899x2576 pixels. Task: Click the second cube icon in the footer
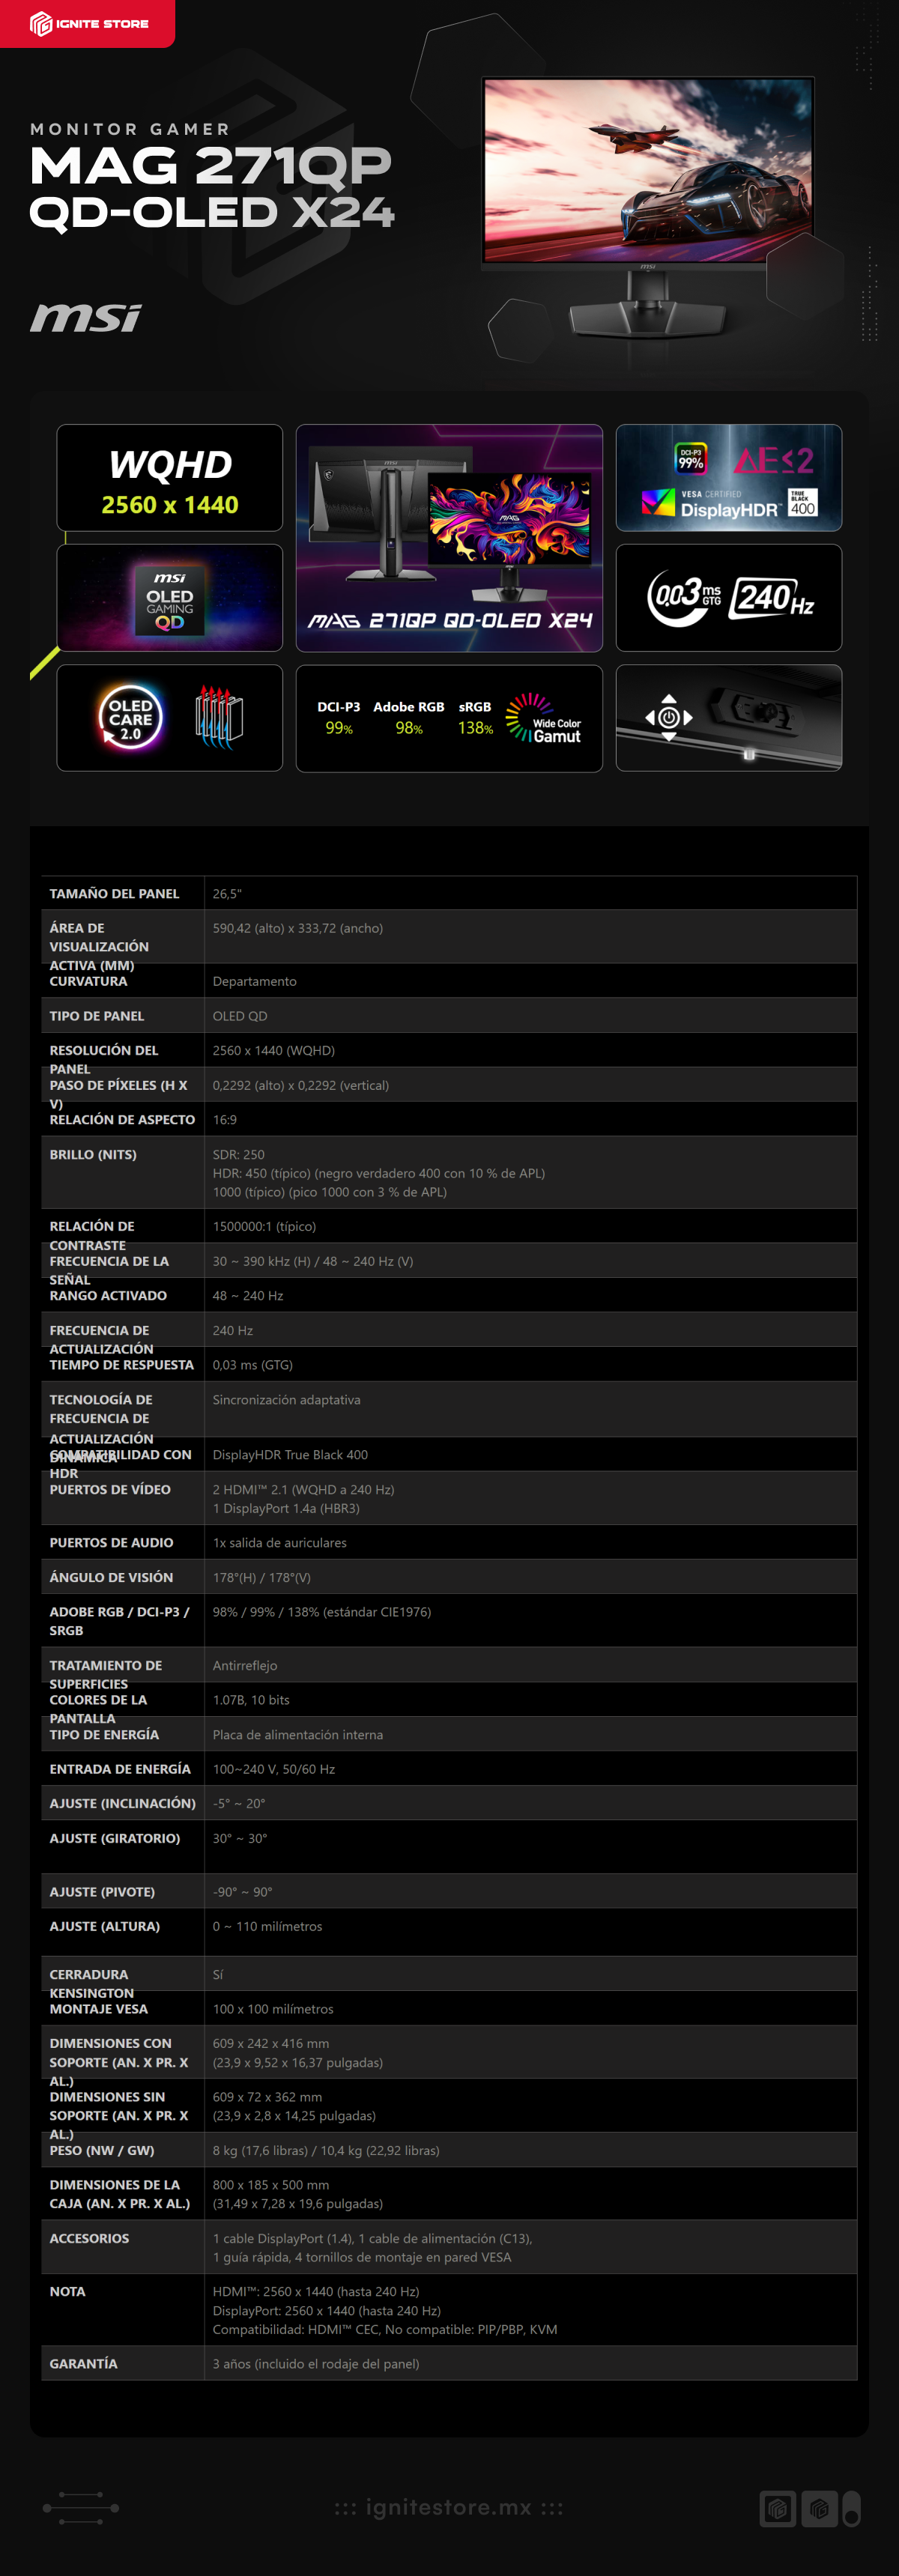(820, 2508)
